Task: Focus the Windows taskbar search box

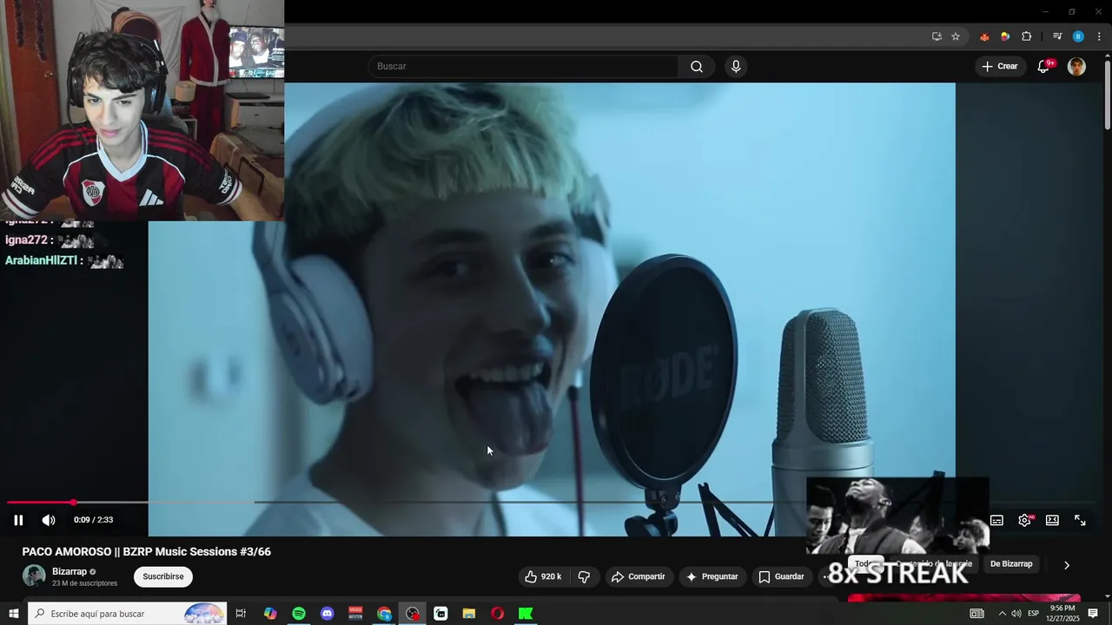Action: [127, 614]
